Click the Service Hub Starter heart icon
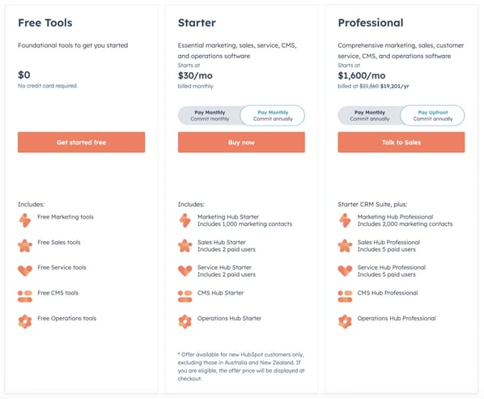The height and width of the screenshot is (399, 484). tap(185, 271)
